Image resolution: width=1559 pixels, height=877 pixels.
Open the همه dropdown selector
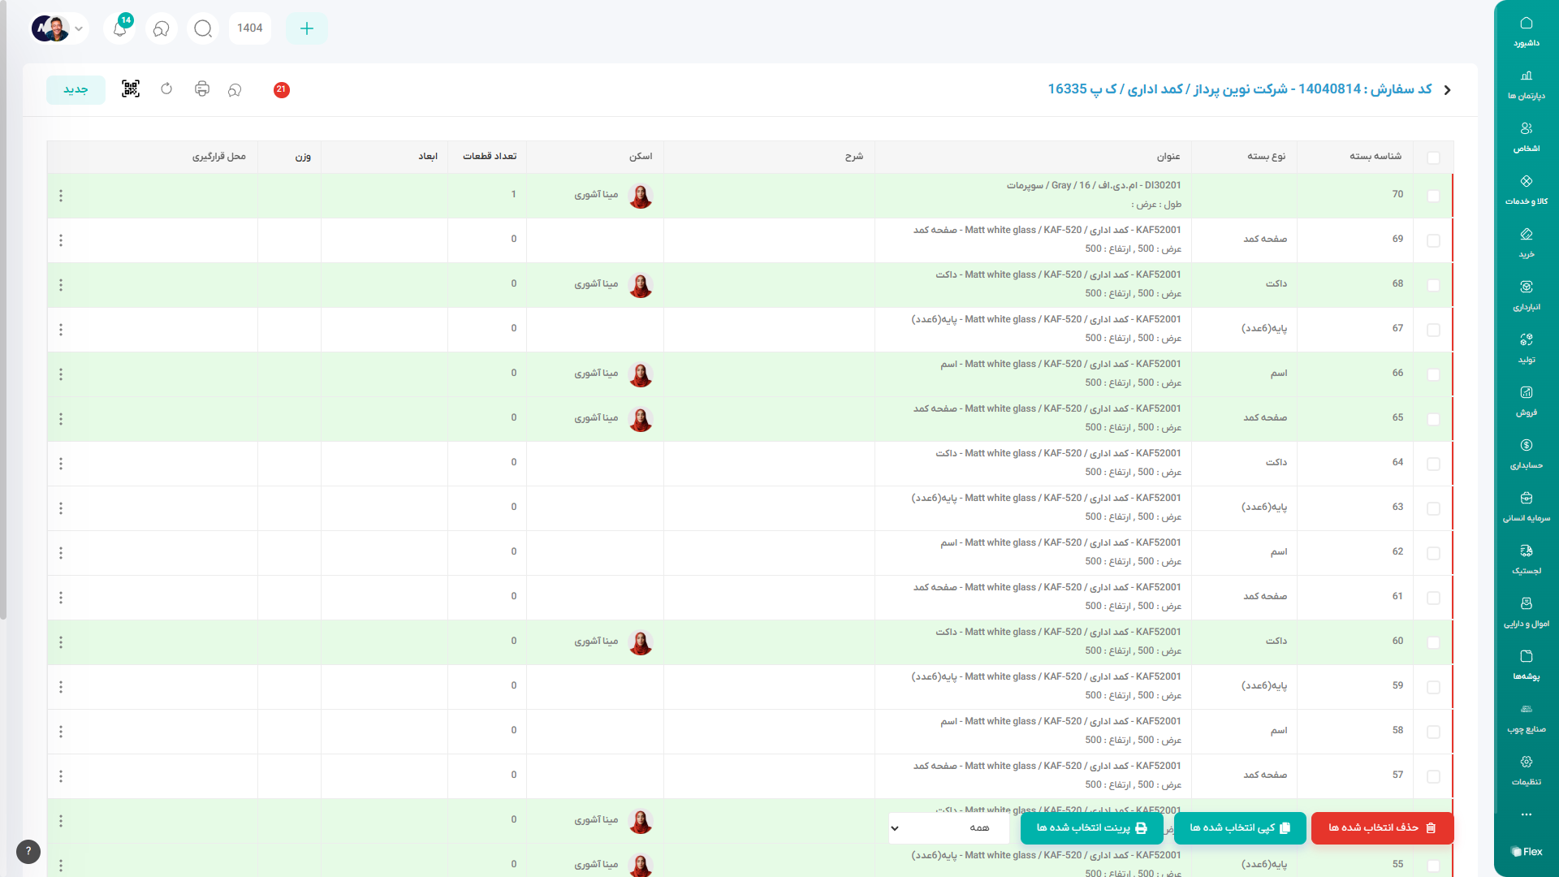tap(948, 828)
